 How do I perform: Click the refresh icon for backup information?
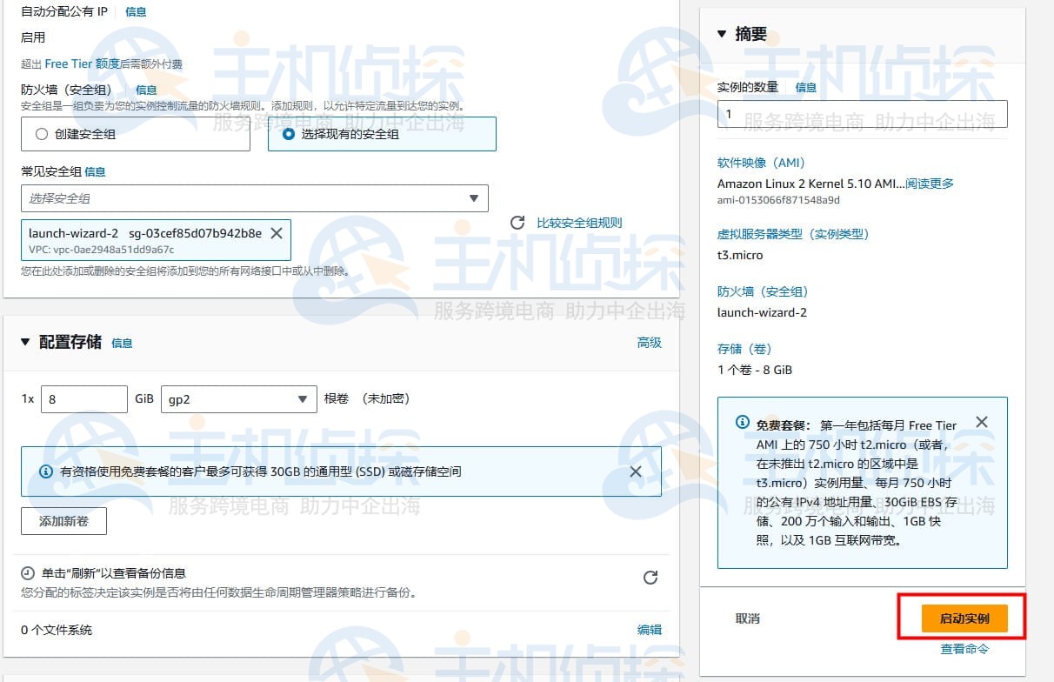[x=649, y=577]
